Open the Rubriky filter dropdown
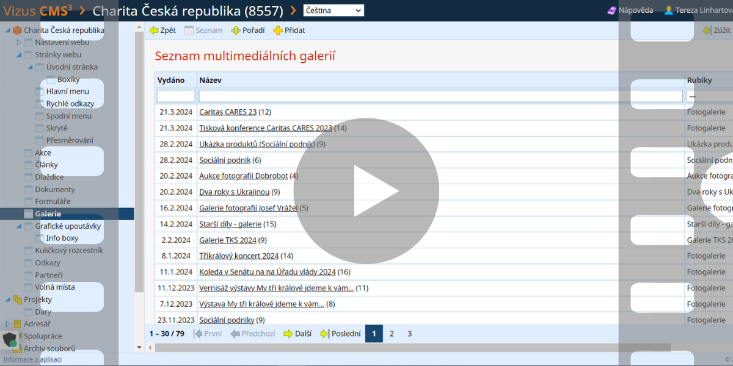733x366 pixels. (710, 96)
